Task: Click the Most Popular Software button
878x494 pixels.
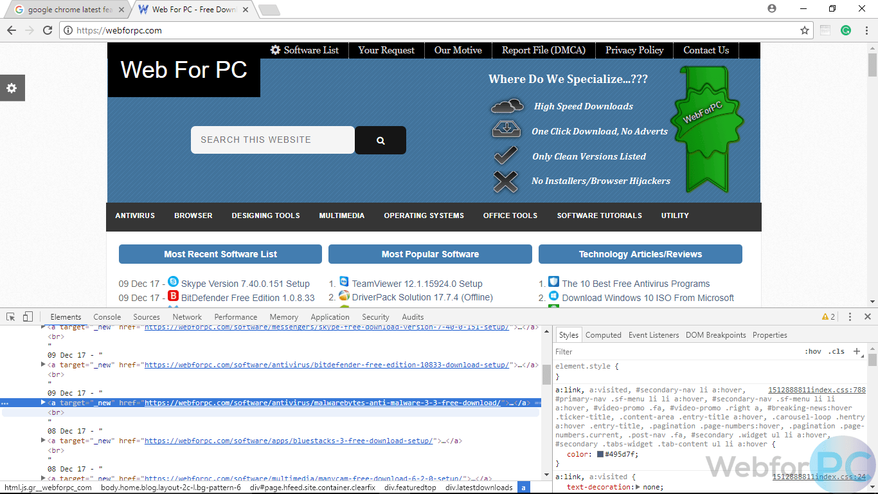Action: 430,254
